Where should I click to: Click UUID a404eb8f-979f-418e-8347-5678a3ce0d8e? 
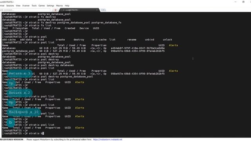point(138,48)
